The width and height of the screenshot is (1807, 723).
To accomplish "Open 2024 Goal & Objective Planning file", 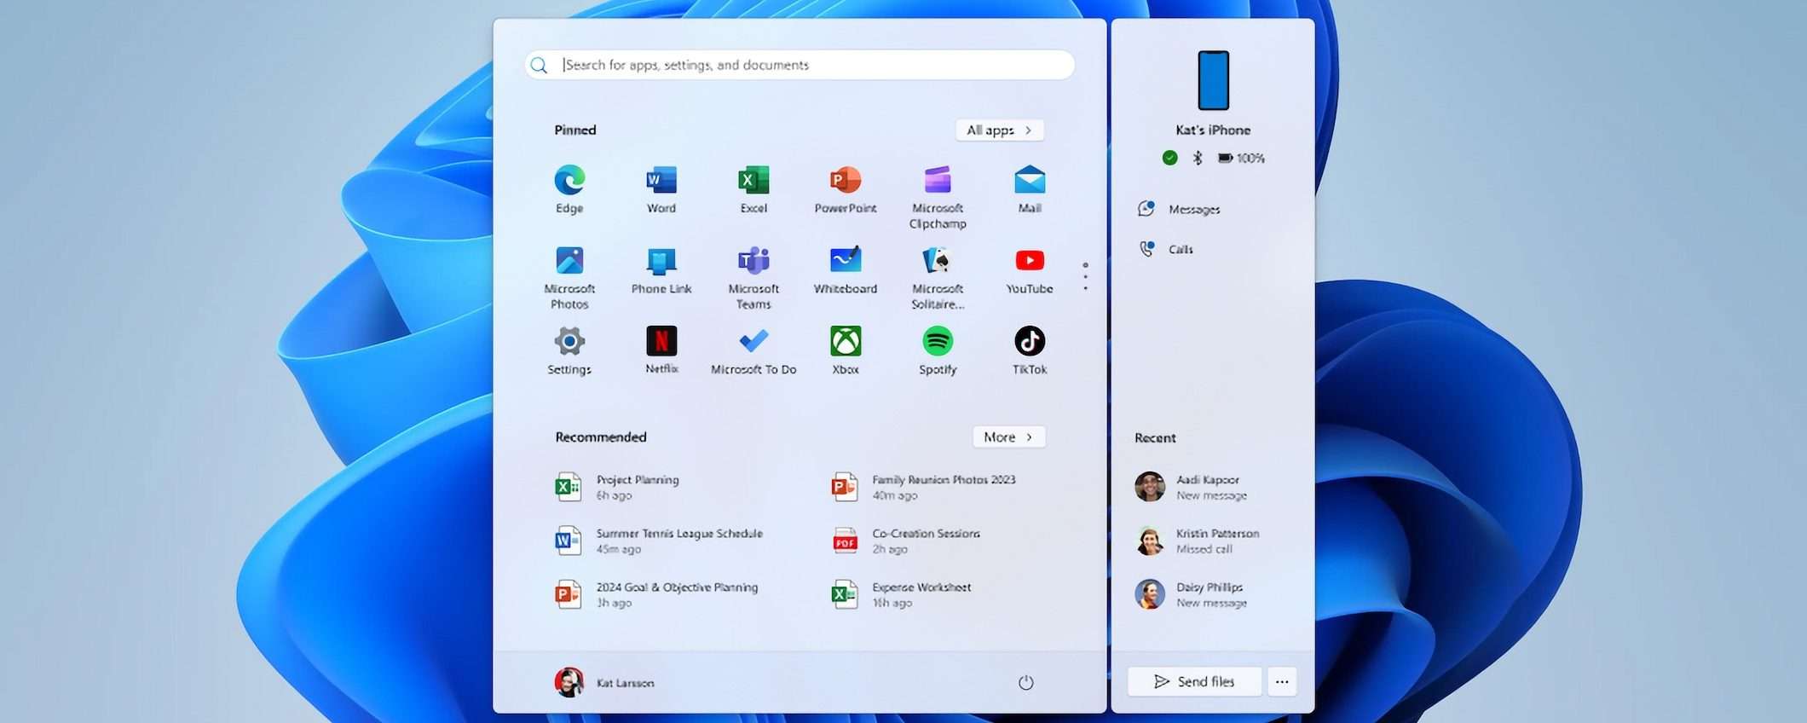I will [656, 594].
